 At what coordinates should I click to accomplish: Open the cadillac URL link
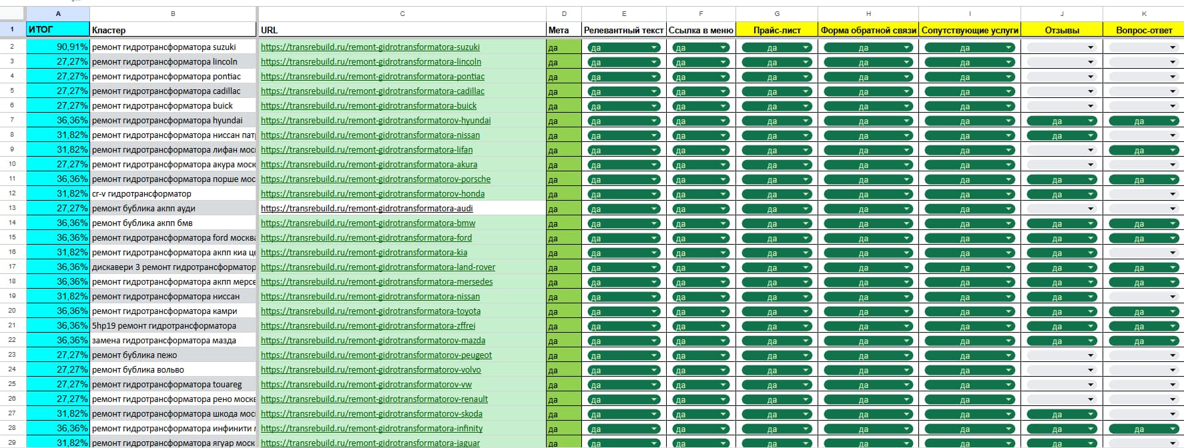372,91
